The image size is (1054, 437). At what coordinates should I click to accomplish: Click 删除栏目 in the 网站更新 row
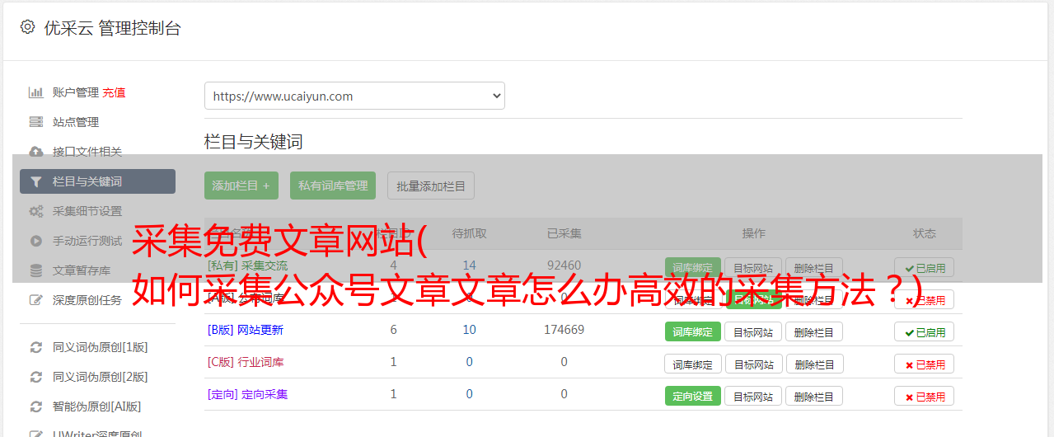point(814,331)
